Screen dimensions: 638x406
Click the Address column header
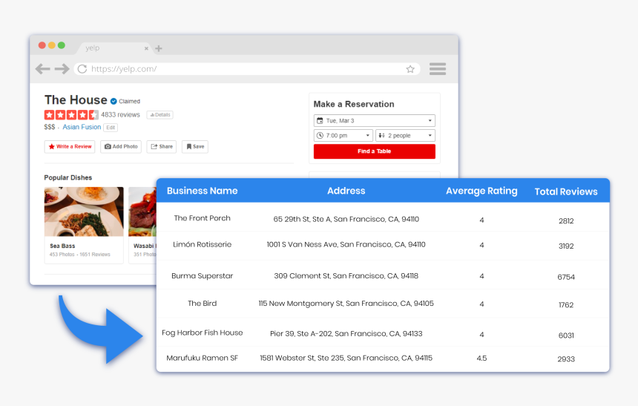(x=346, y=191)
